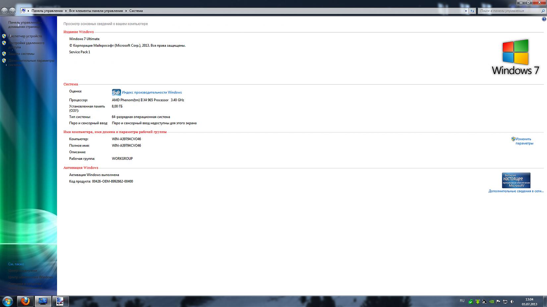This screenshot has width=547, height=307.
Task: Click the search magnifier icon
Action: click(x=543, y=11)
